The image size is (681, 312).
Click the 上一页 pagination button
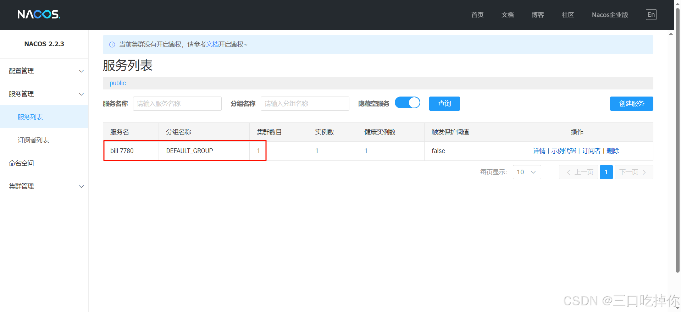578,172
